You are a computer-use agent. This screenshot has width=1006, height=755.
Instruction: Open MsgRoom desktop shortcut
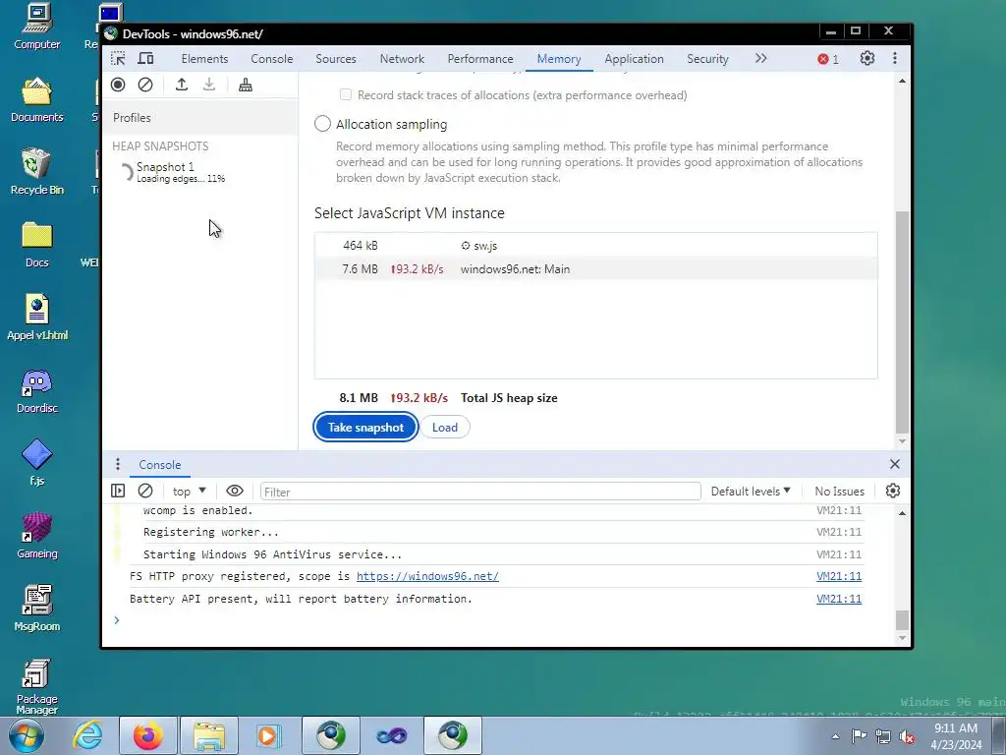coord(37,608)
